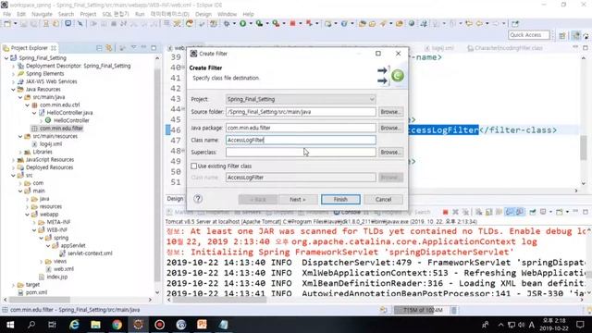The height and width of the screenshot is (333, 592).
Task: Expand the Deployment Descriptor node
Action: coord(14,66)
